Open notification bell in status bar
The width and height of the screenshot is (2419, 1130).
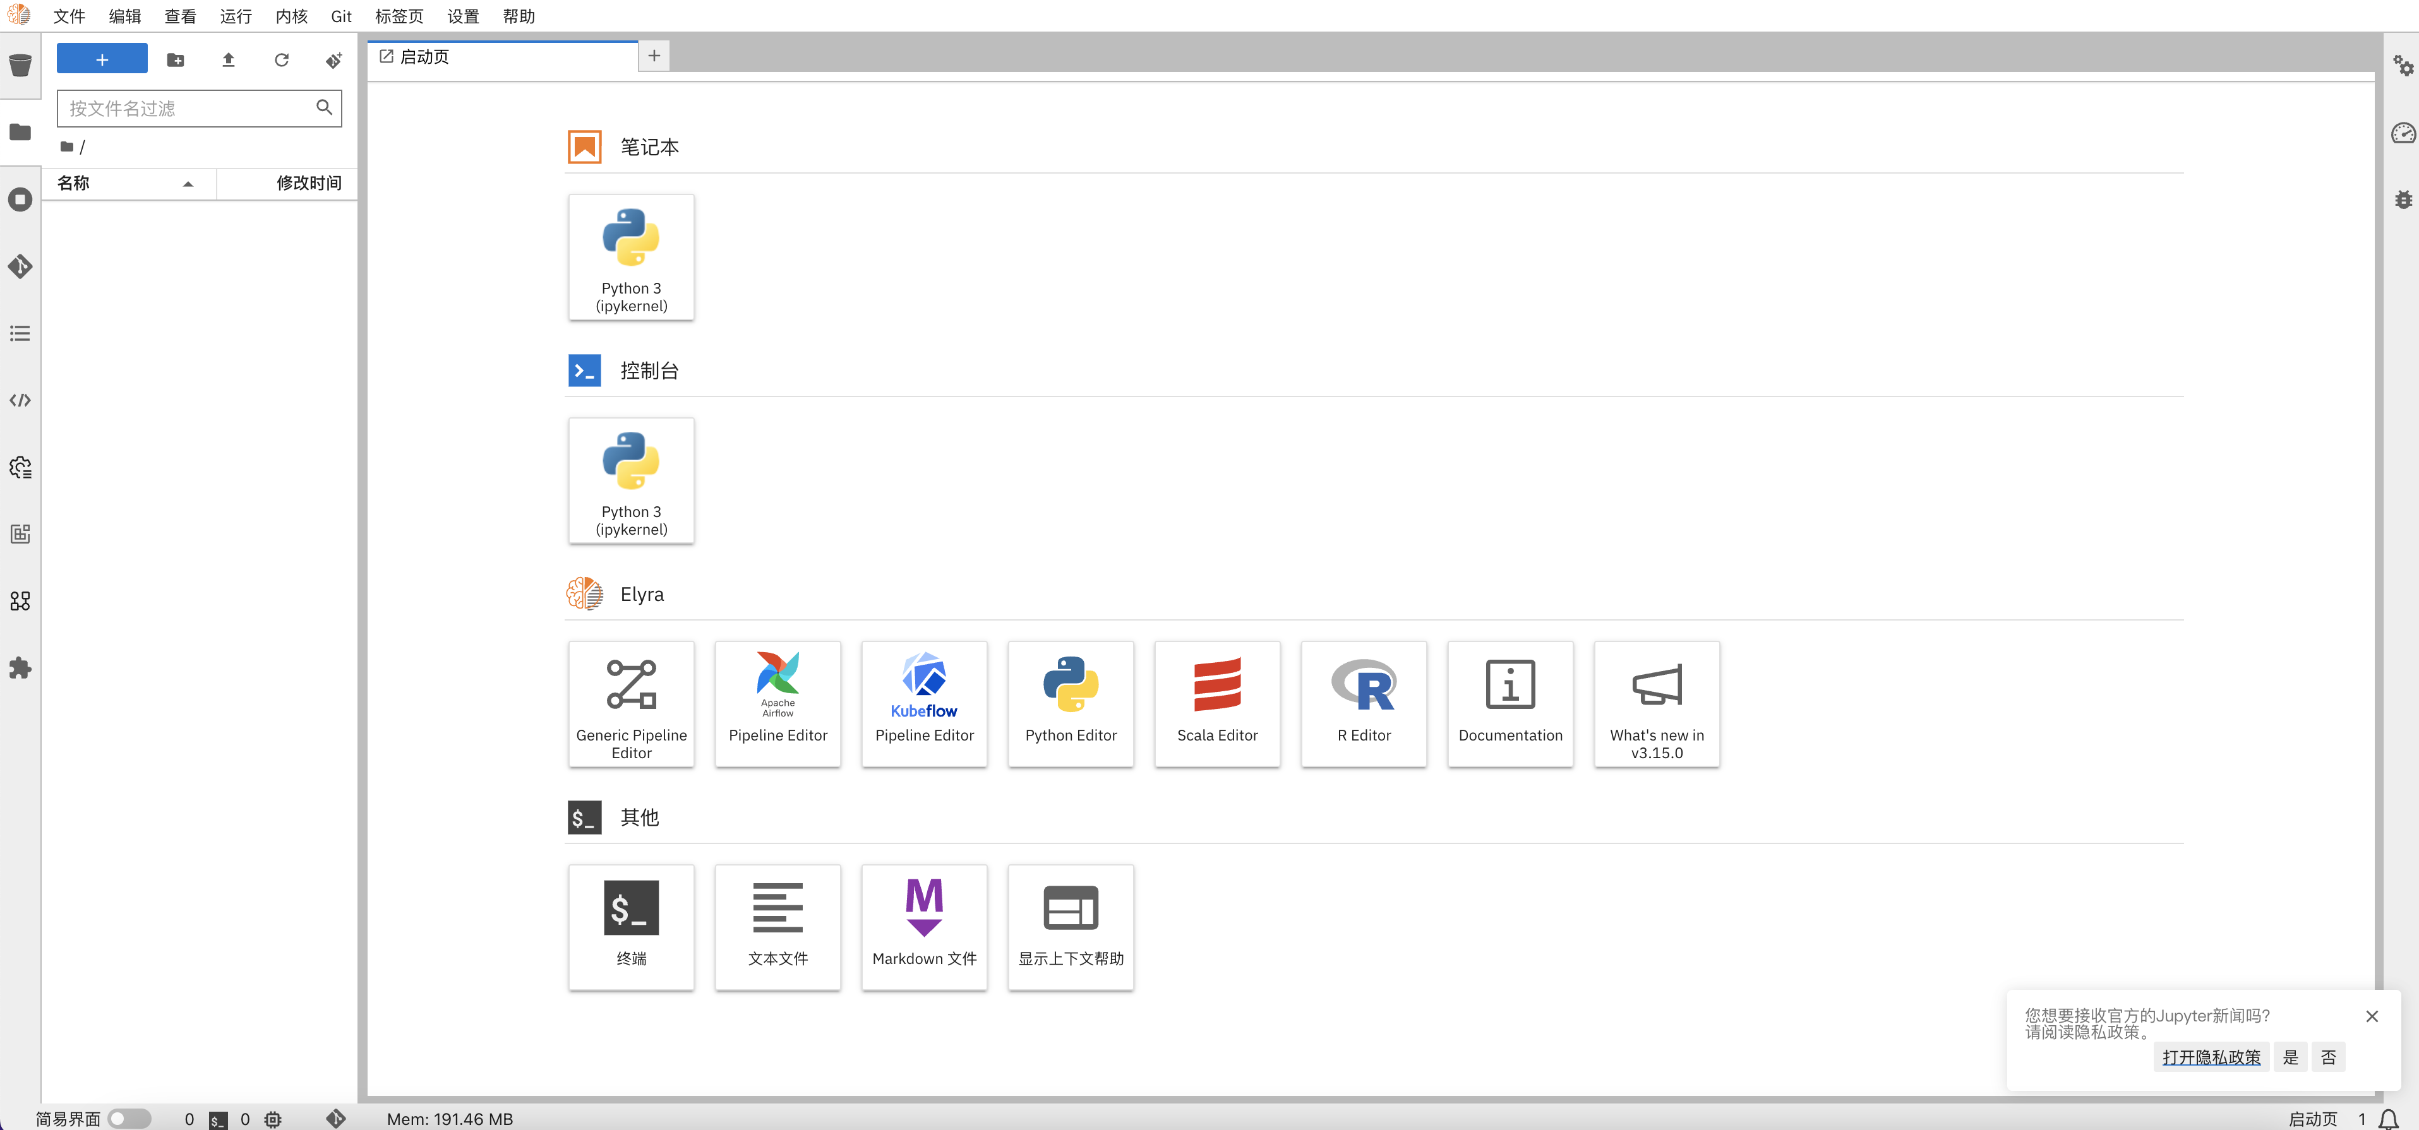pos(2388,1119)
